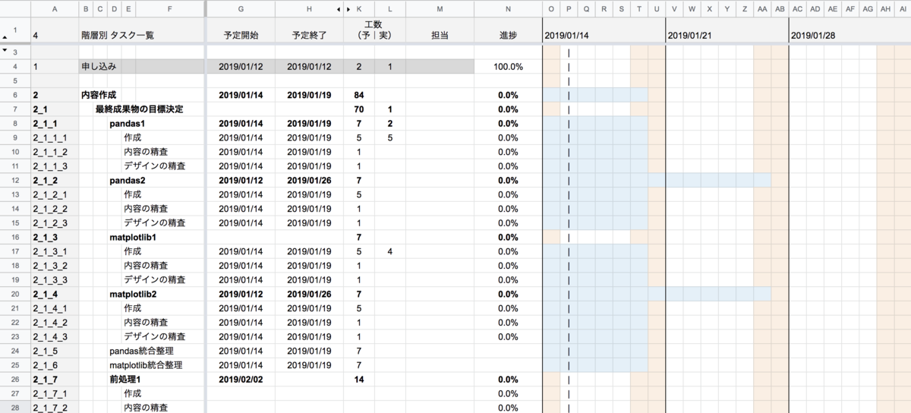Click the 2_1_7_2 ID cell
Image resolution: width=911 pixels, height=413 pixels.
tap(55, 408)
